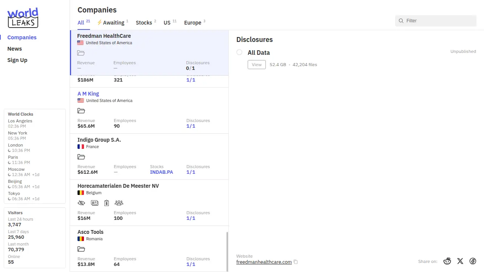Image resolution: width=484 pixels, height=272 pixels.
Task: Click the World Leaks logo
Action: pos(23,18)
